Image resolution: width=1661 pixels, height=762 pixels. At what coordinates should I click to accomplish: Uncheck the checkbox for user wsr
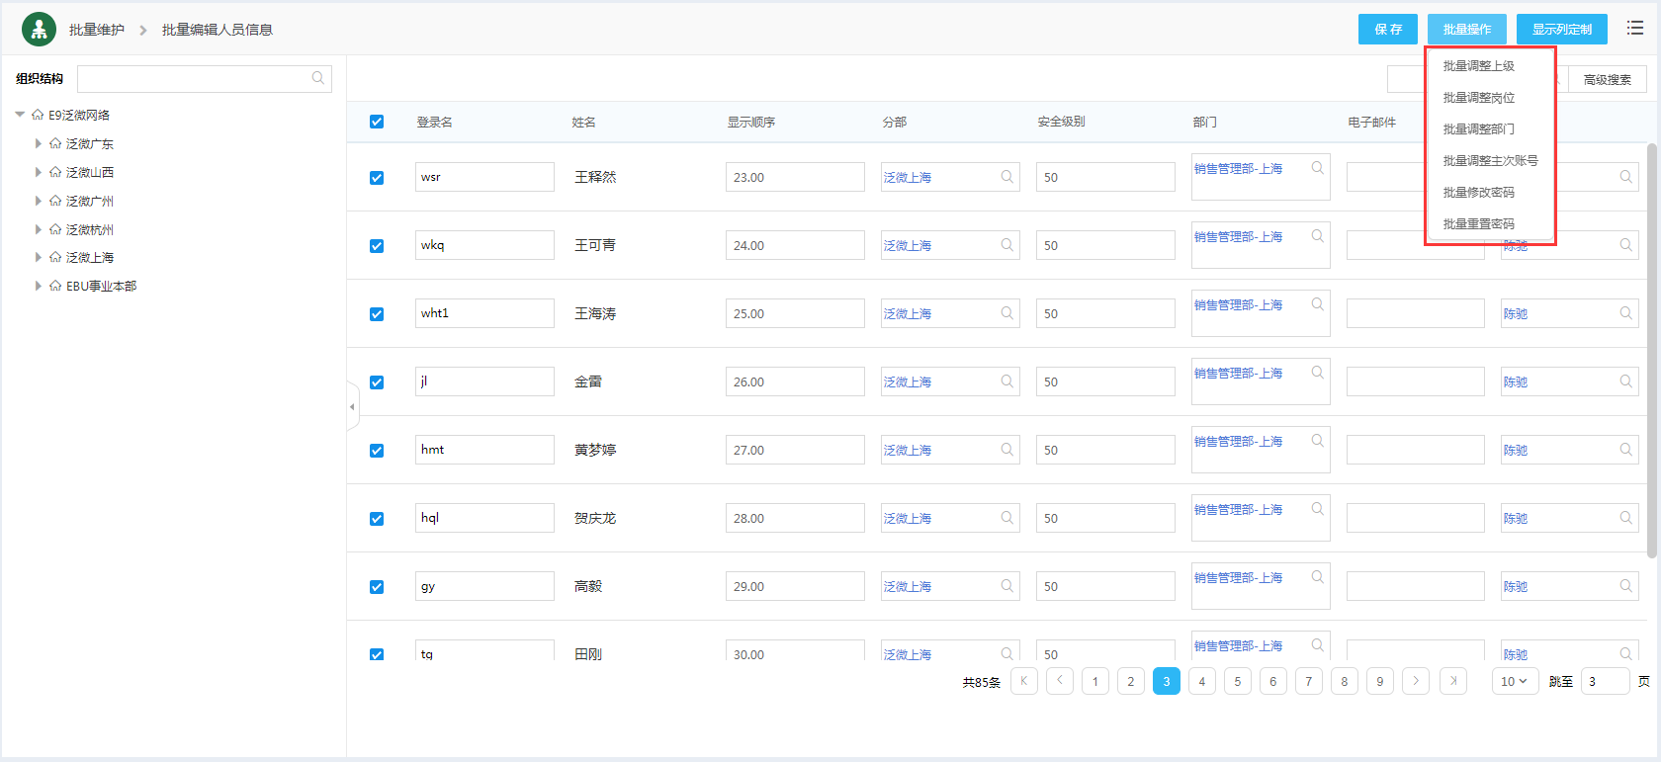(x=377, y=178)
